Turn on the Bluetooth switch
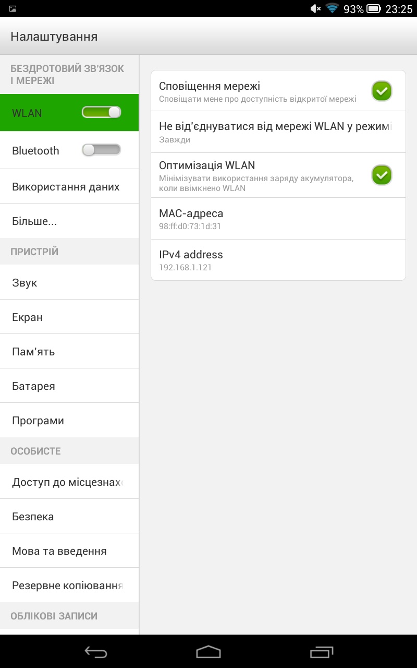417x668 pixels. pyautogui.click(x=101, y=150)
